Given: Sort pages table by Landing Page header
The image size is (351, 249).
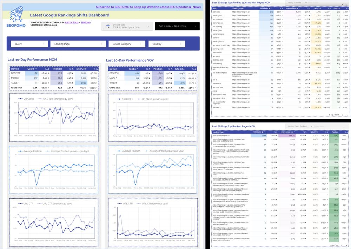Looking at the screenshot, I should 218,132.
